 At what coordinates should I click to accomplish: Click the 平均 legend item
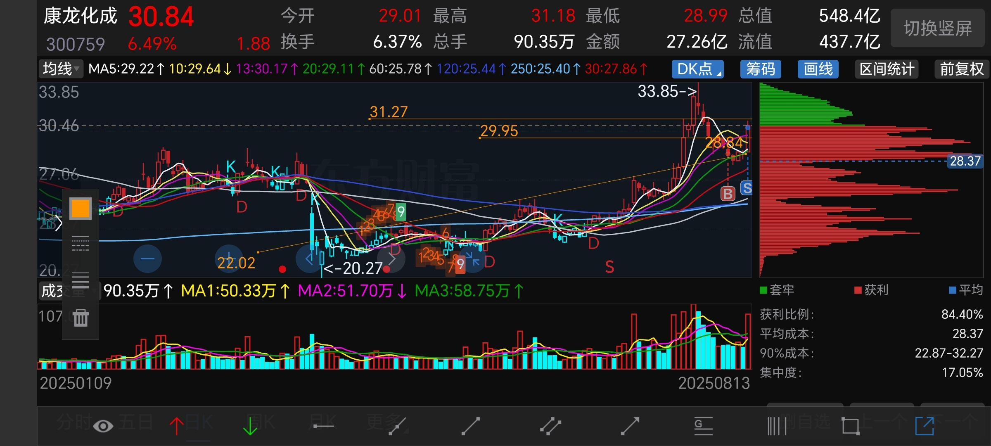966,290
